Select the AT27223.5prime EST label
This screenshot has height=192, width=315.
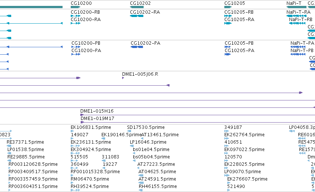(x=156, y=164)
